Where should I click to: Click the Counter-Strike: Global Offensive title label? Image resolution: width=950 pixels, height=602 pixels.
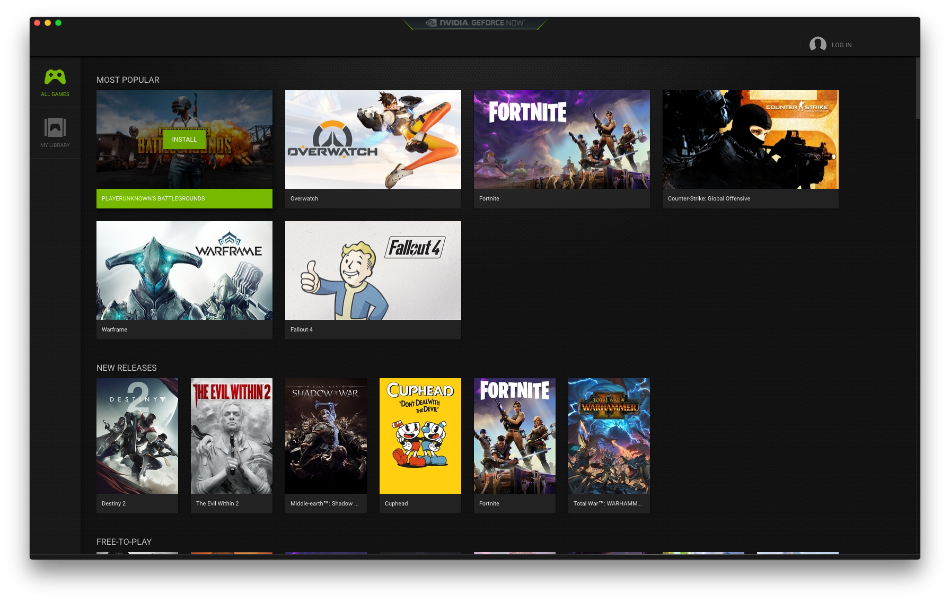tap(709, 198)
